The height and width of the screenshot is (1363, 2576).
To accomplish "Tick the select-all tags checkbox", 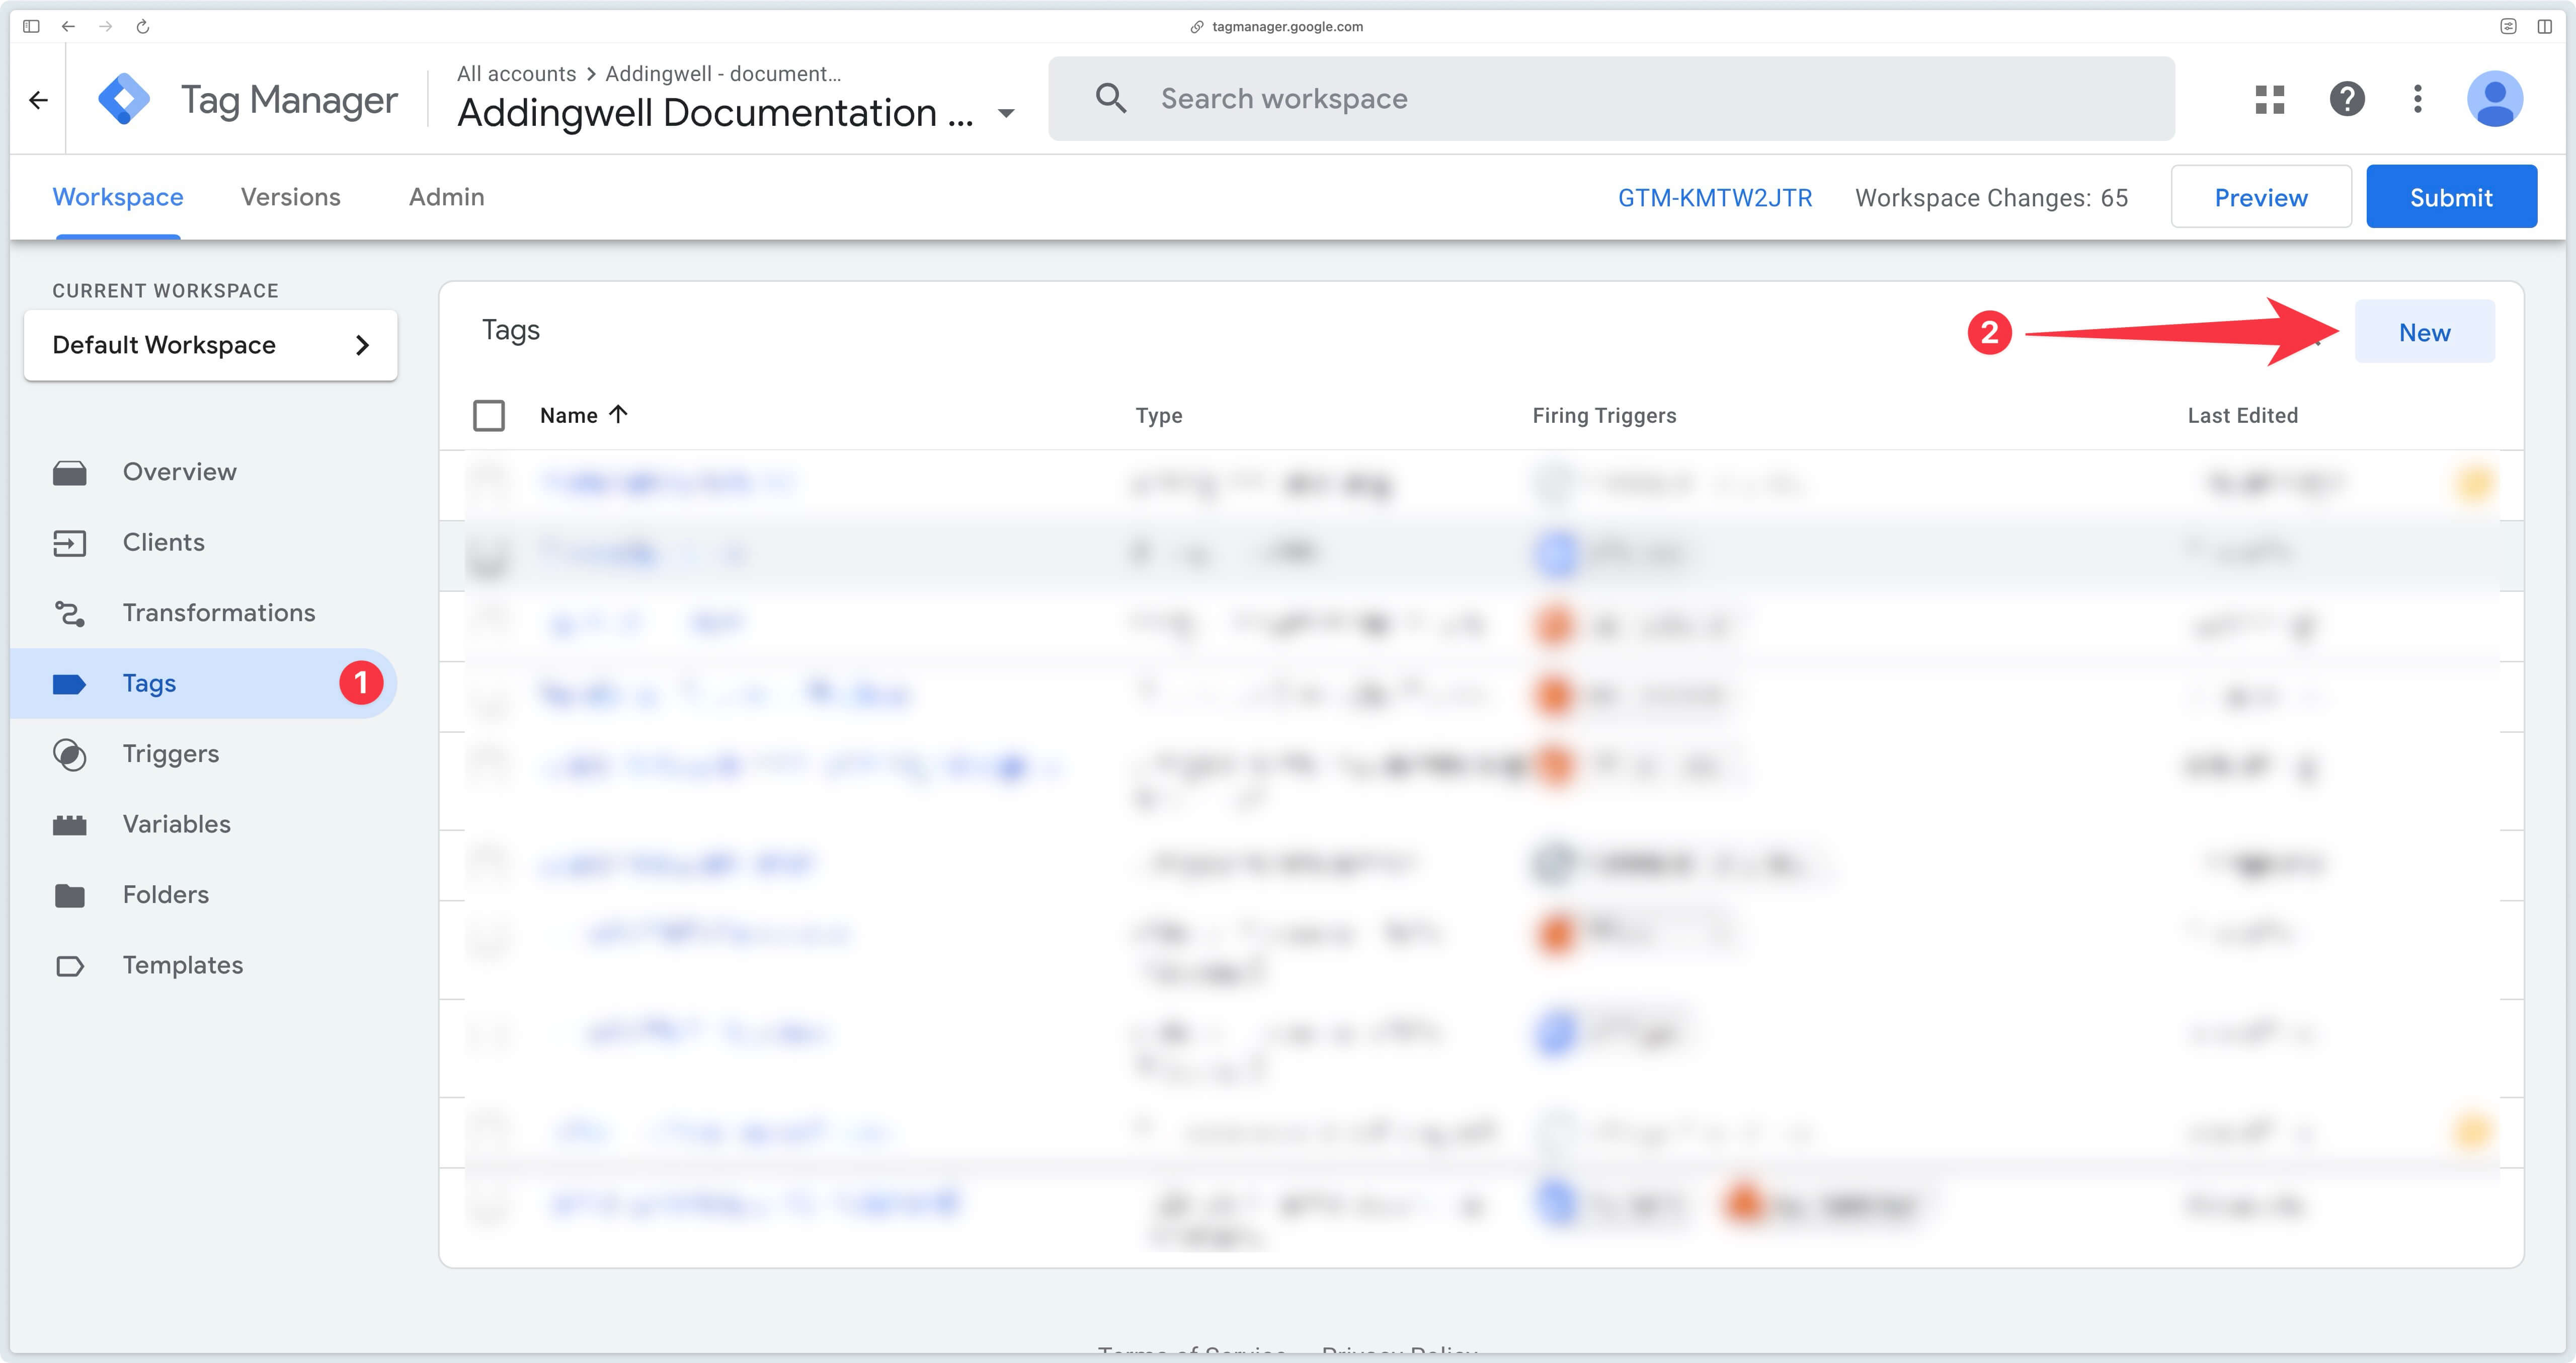I will [489, 415].
